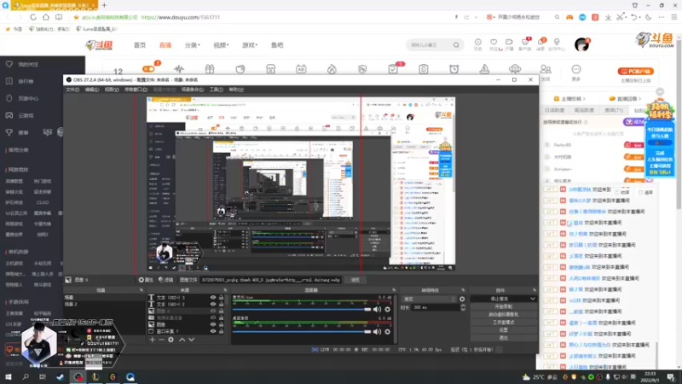The image size is (682, 384).
Task: Click the image file path field
Action: [x=271, y=280]
